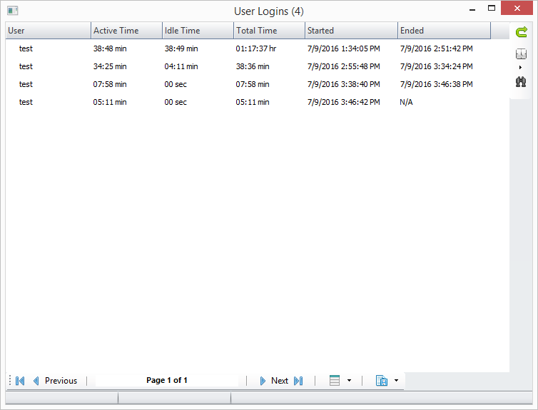
Task: Click total time 01:17:37 hr cell
Action: 256,48
